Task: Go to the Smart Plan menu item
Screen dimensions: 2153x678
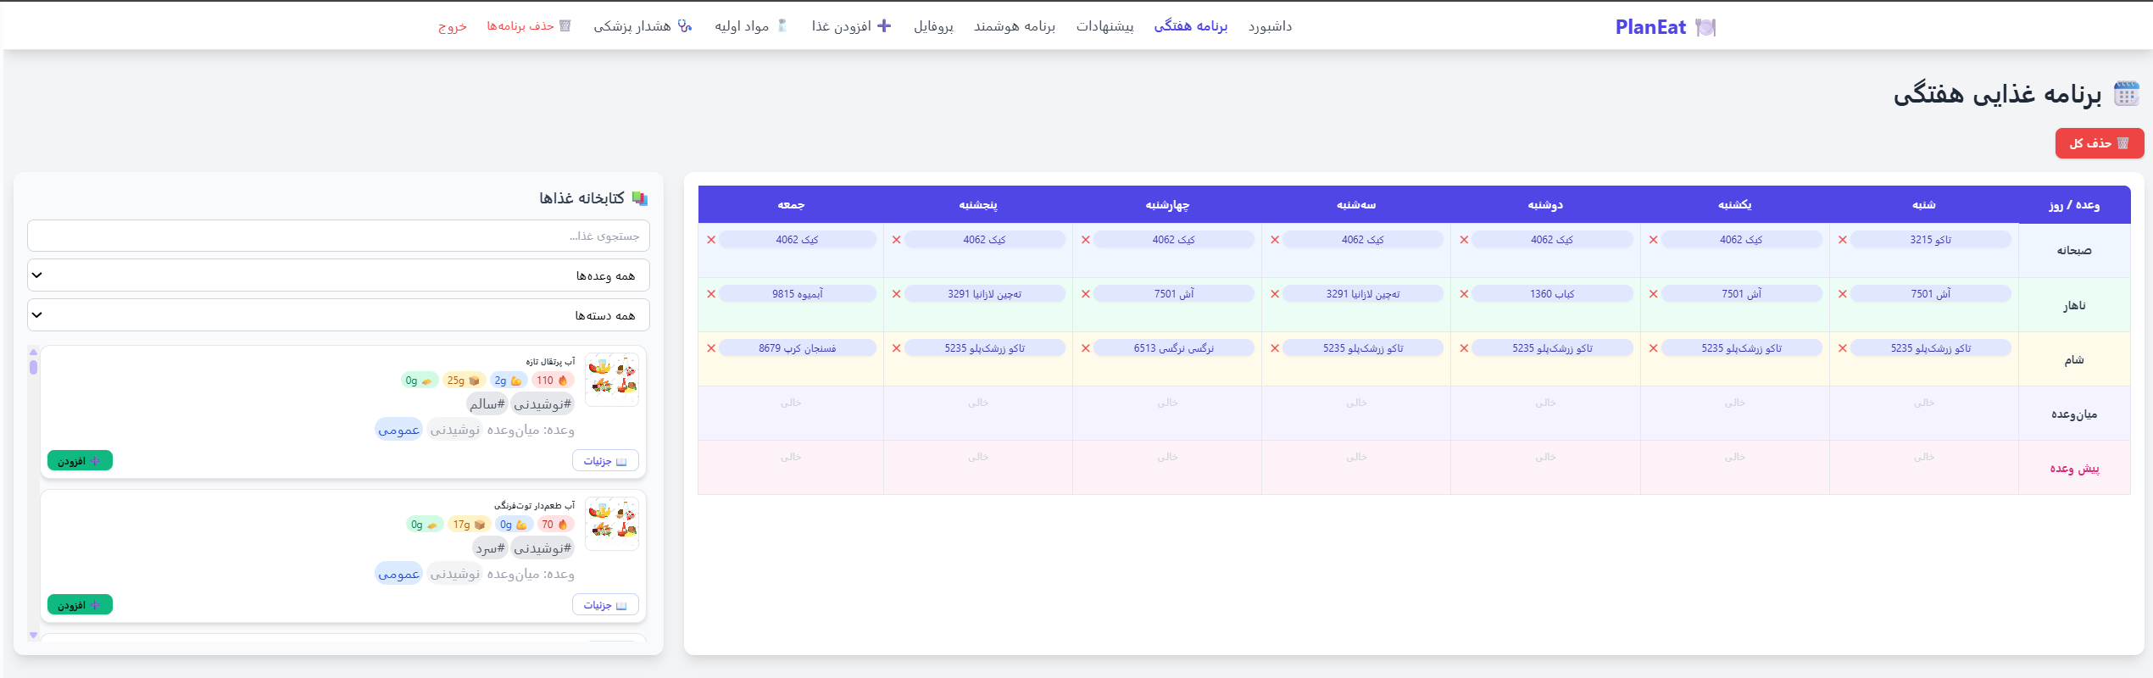Action: [x=1015, y=26]
